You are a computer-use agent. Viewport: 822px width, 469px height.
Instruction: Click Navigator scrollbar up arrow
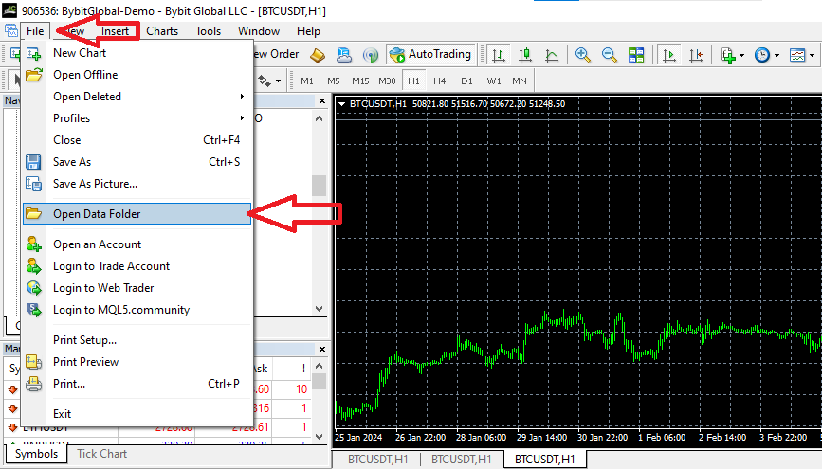[319, 118]
